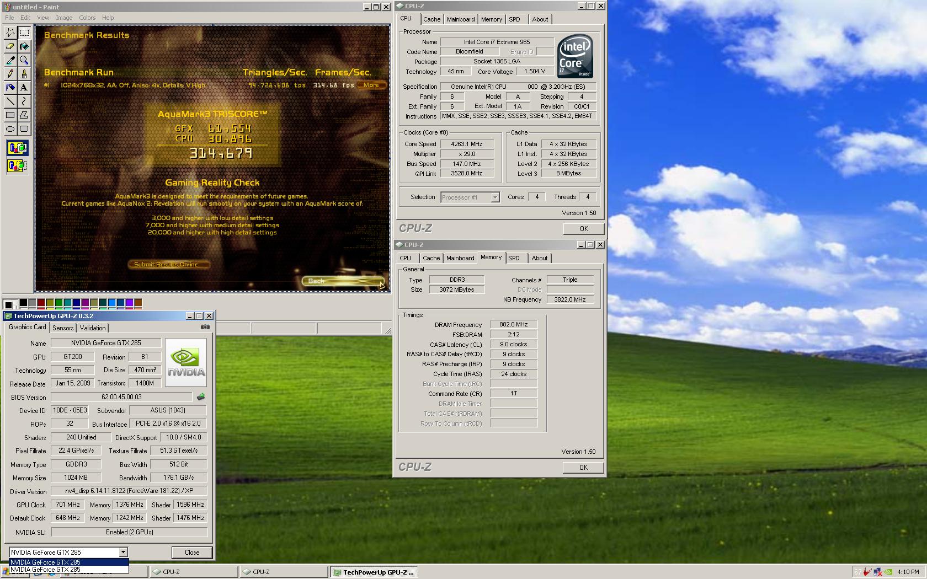927x579 pixels.
Task: Click the second CPU-Z taskbar button
Action: point(284,572)
